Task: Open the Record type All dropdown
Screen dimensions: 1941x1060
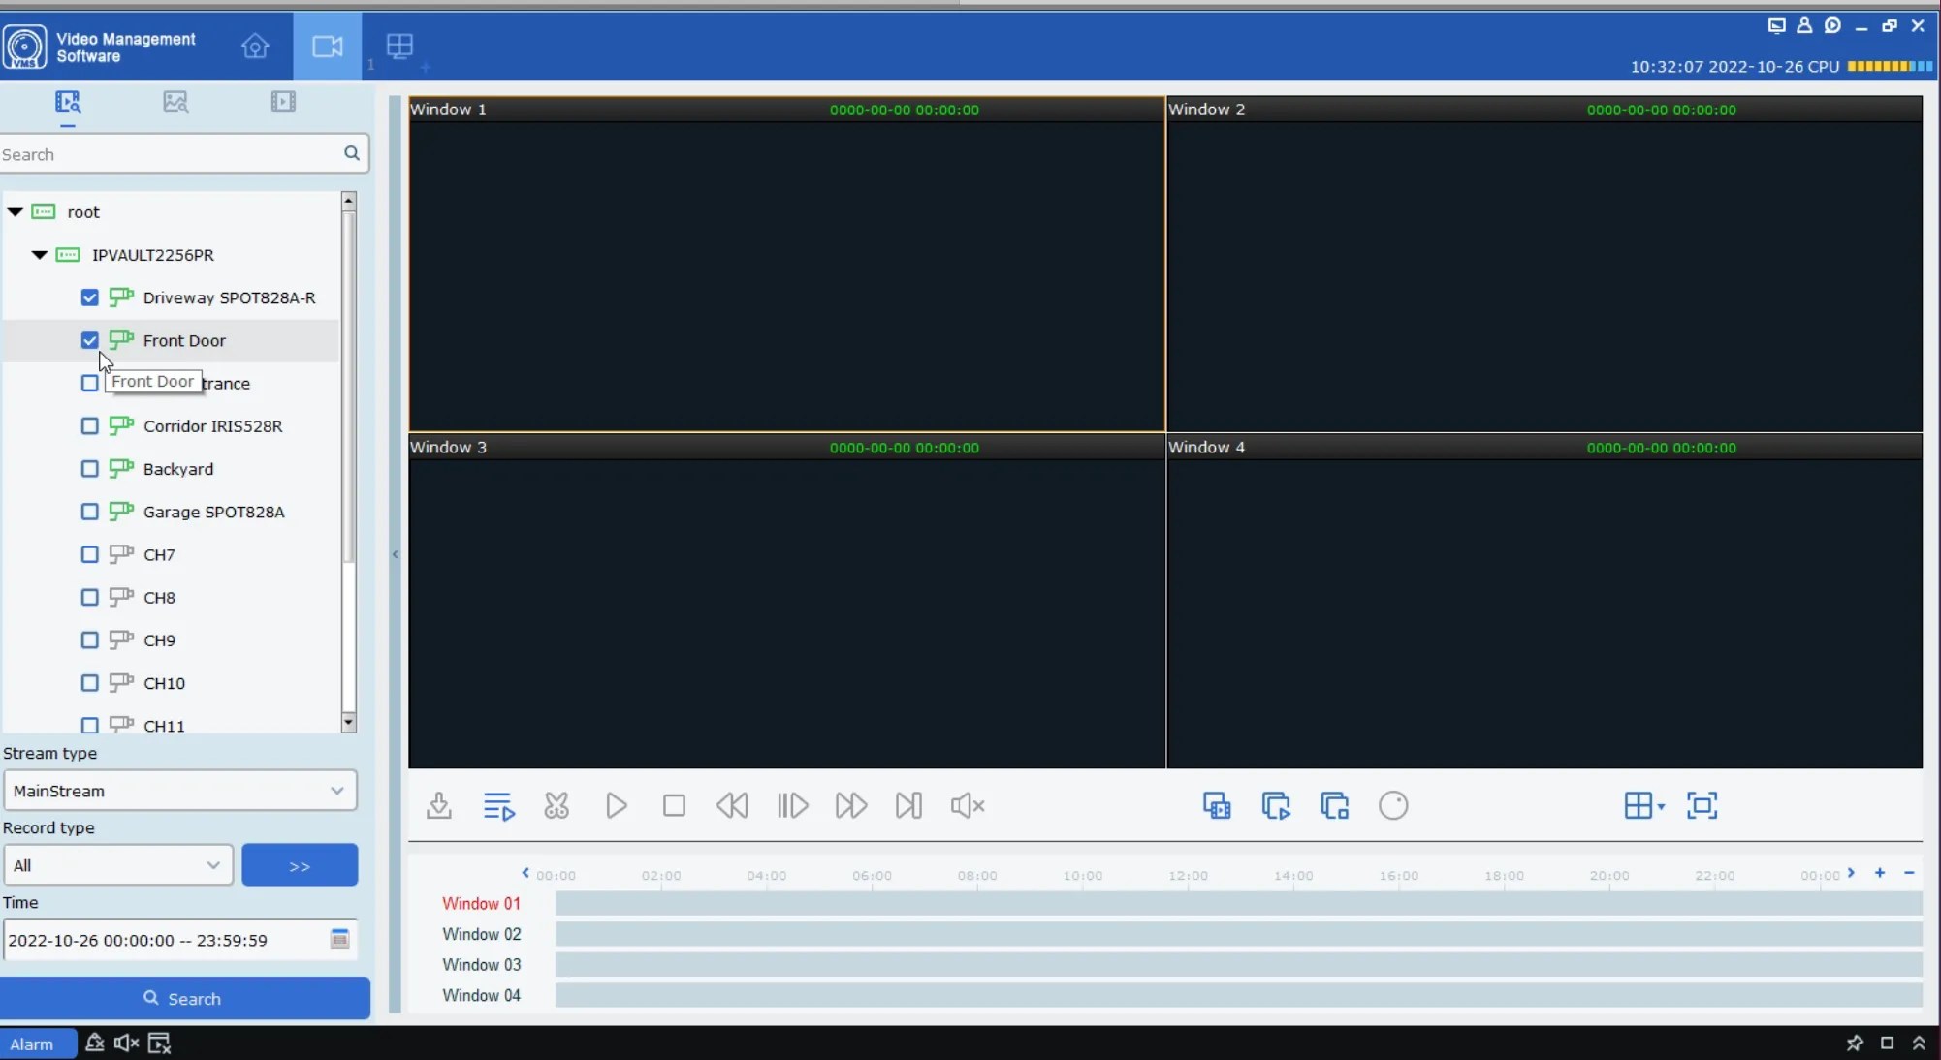Action: tap(118, 865)
